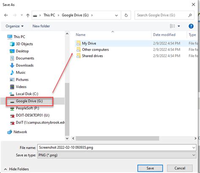Collapse the dialog with Hide Folders
Screen dimensions: 200x173
[16, 169]
